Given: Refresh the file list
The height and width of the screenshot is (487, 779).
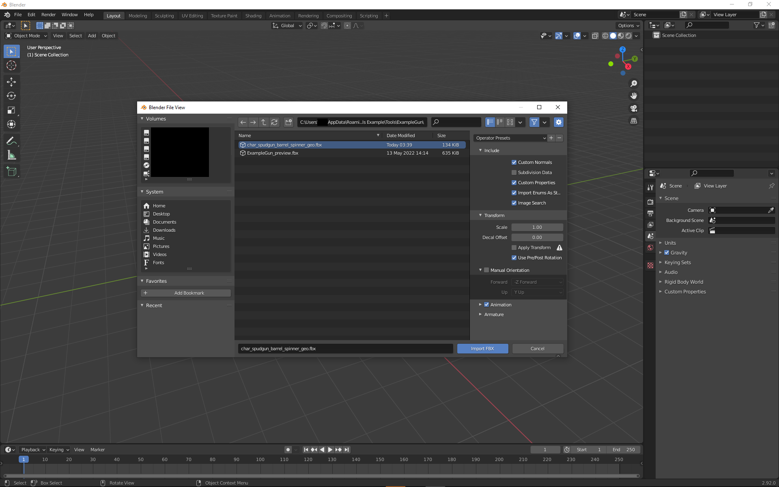Looking at the screenshot, I should 274,122.
